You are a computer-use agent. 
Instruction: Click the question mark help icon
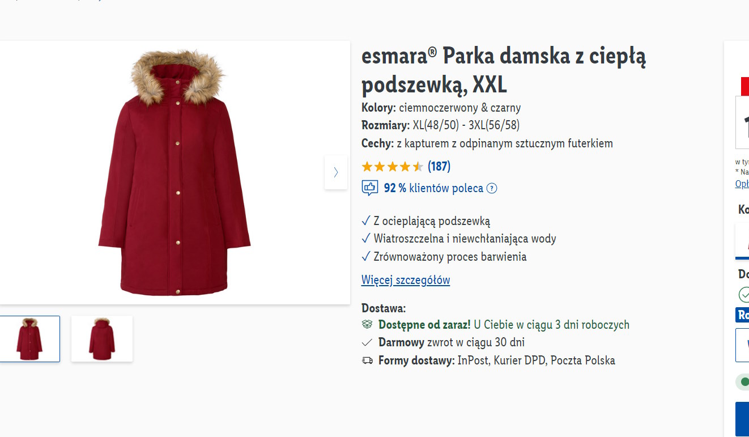(x=492, y=189)
